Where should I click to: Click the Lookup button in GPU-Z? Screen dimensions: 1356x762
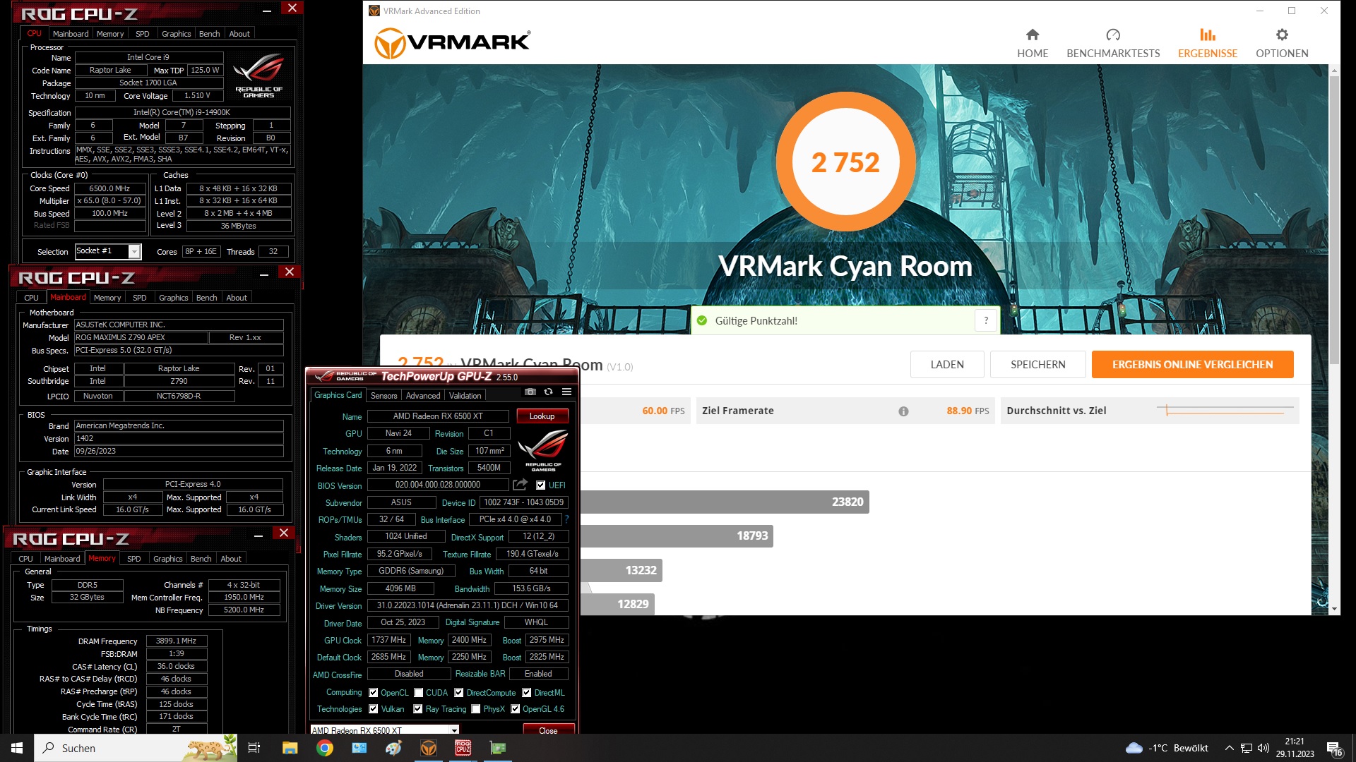point(542,416)
